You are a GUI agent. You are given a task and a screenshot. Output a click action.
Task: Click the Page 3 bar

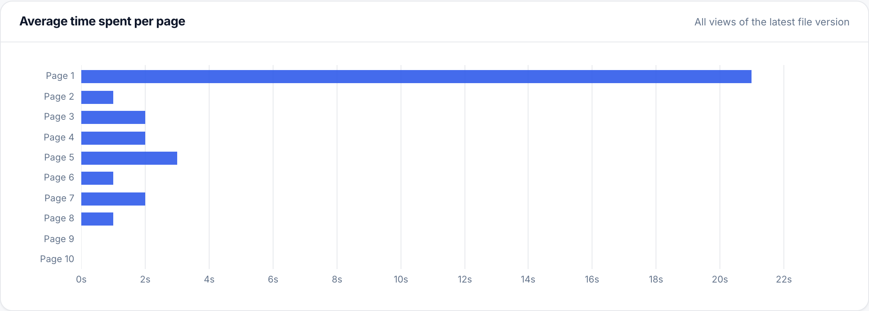click(113, 117)
